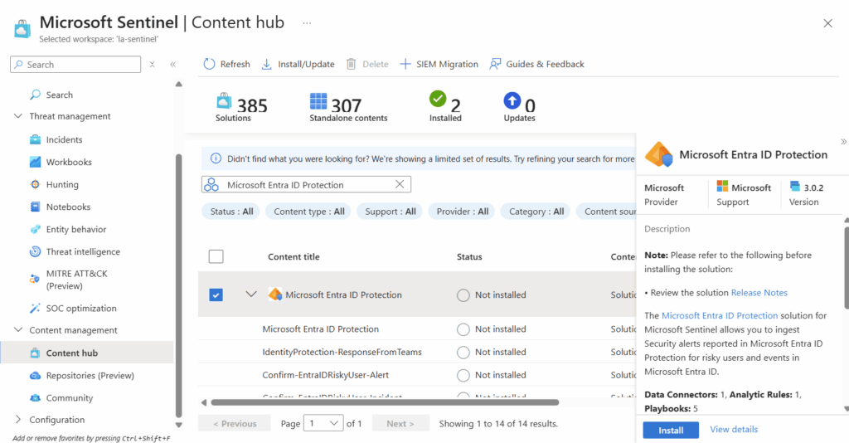Open the MITRE ATT&CK icon

pos(35,280)
